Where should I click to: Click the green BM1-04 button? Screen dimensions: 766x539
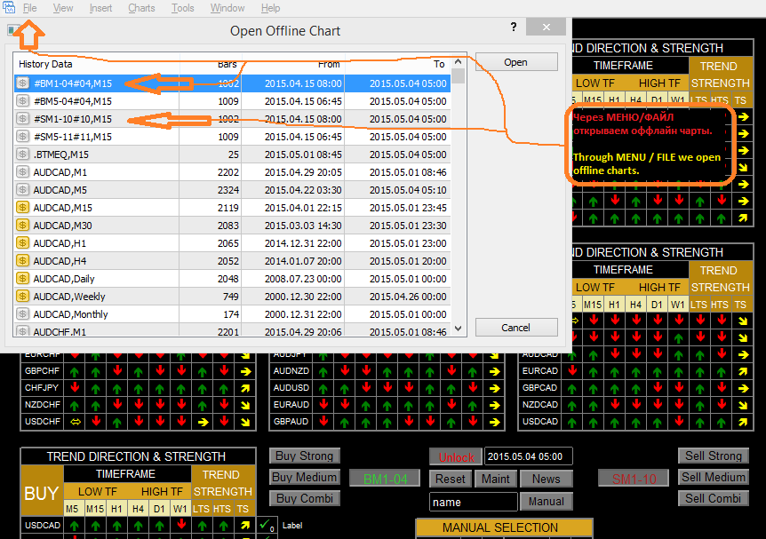(x=385, y=479)
